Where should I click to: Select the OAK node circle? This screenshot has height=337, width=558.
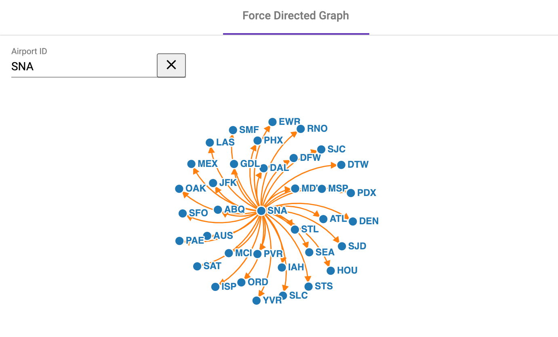(x=179, y=189)
